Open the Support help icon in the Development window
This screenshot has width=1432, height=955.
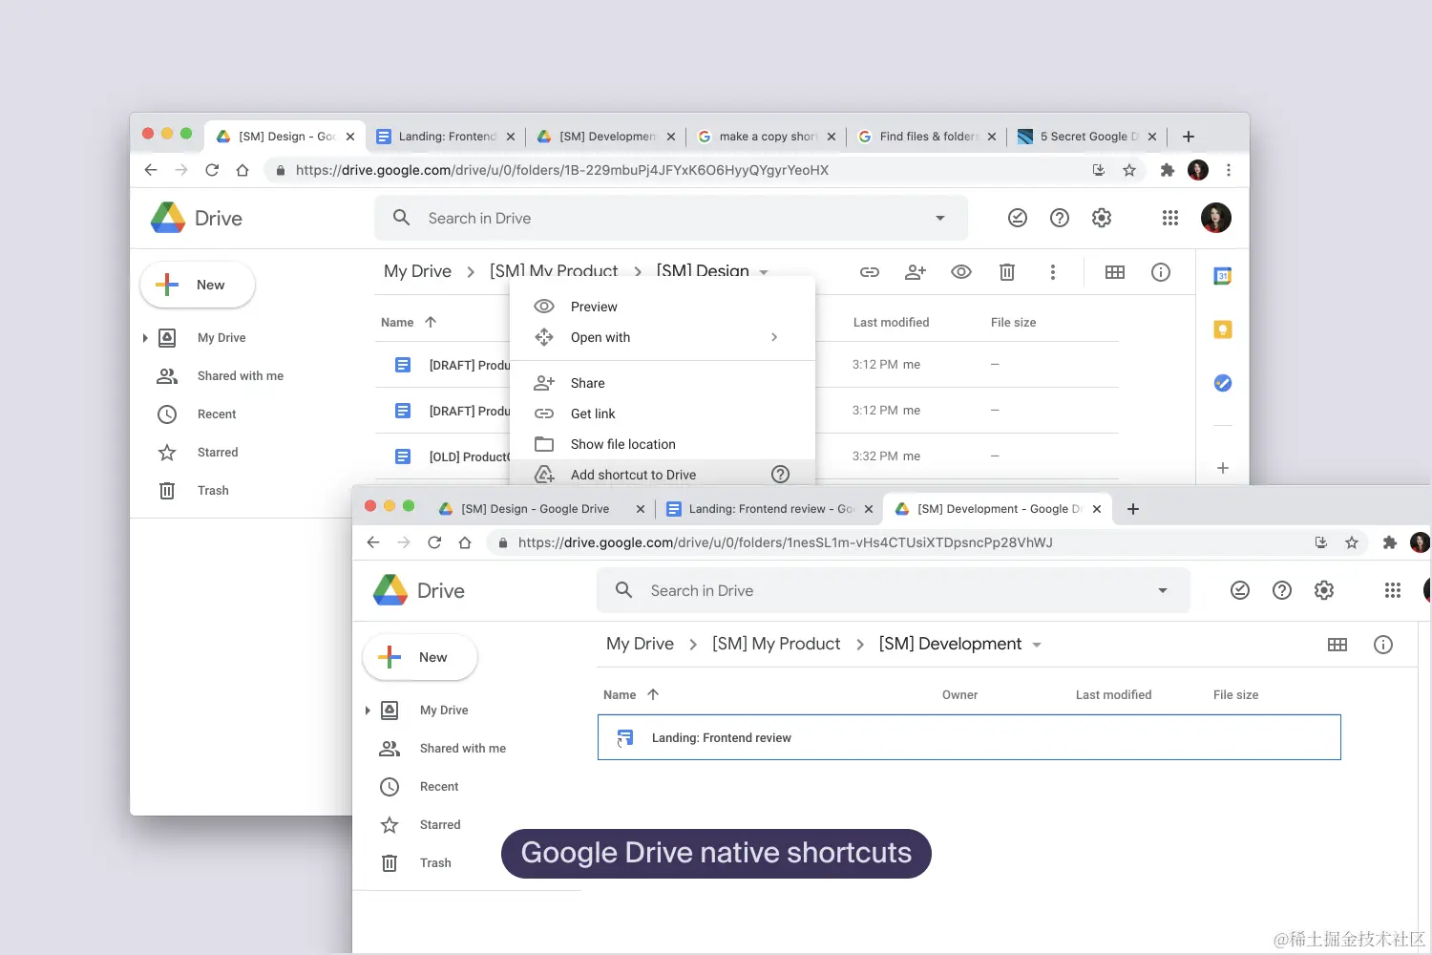(x=1282, y=590)
